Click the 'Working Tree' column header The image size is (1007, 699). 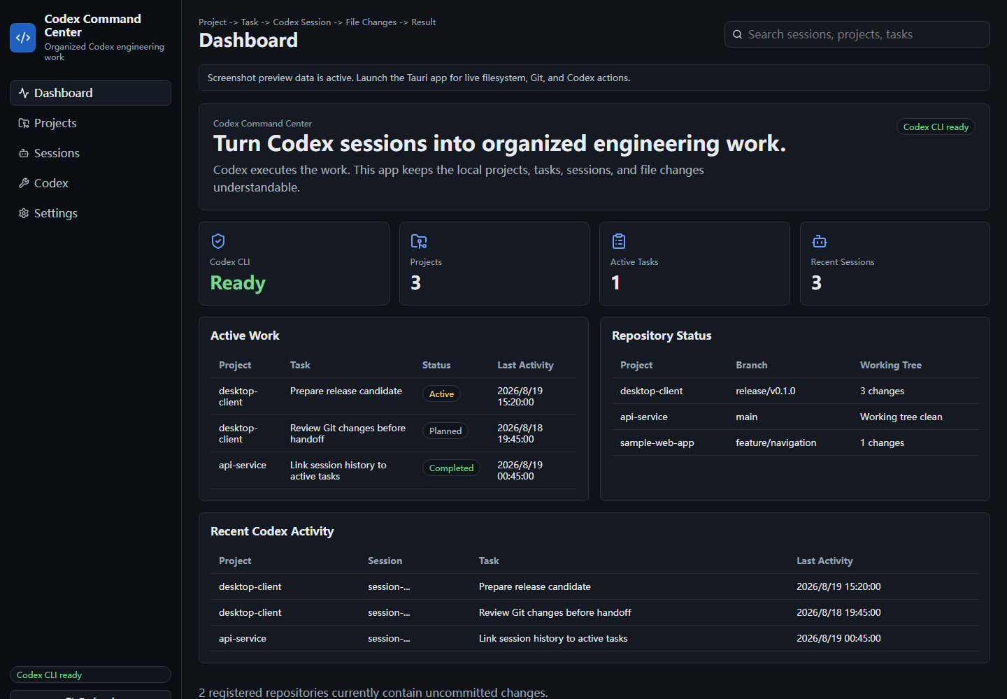[890, 365]
